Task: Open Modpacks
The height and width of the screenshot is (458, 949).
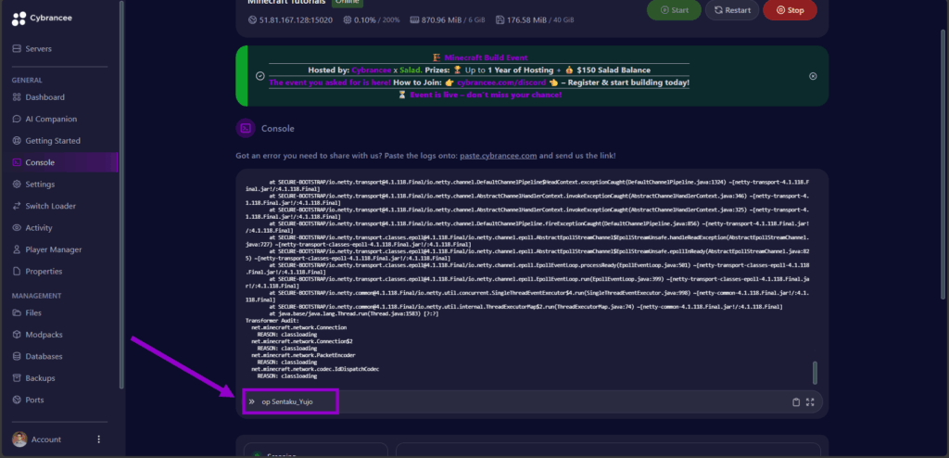Action: 44,335
